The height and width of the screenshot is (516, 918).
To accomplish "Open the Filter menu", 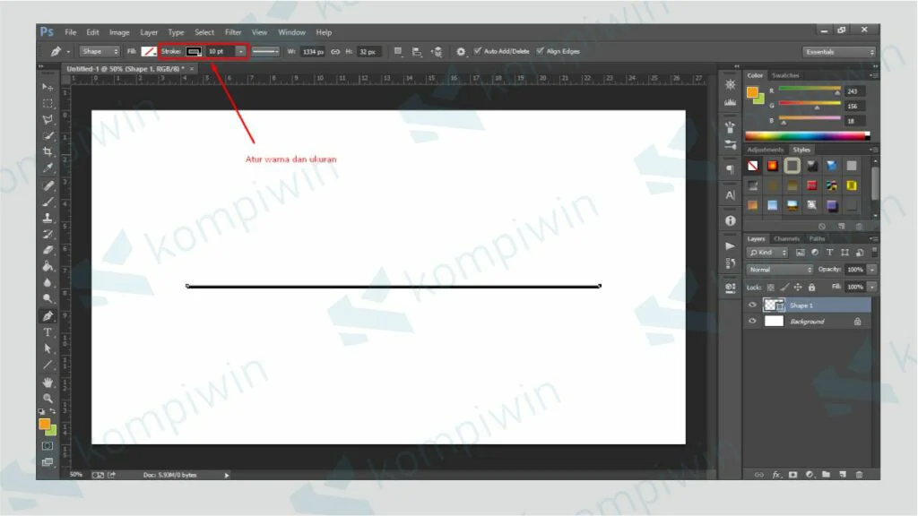I will click(233, 32).
